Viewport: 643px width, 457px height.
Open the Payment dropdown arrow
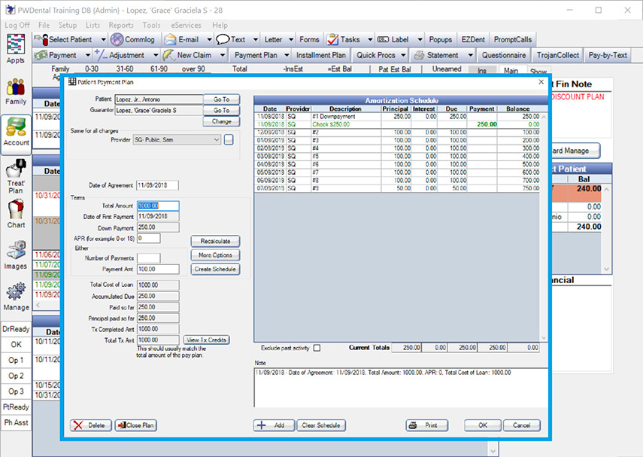click(x=88, y=55)
